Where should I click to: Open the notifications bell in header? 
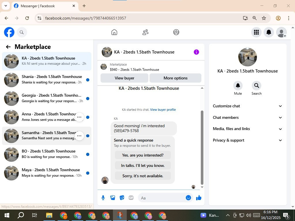pos(269,32)
